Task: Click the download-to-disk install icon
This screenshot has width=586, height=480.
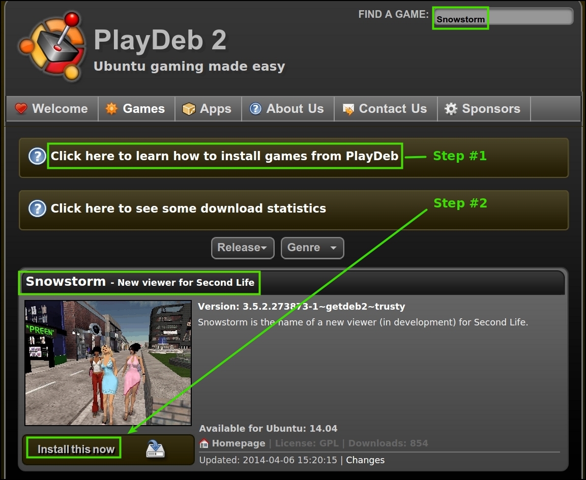Action: 156,448
